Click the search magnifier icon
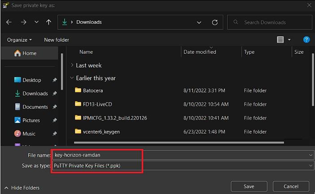The image size is (315, 194). [x=236, y=22]
